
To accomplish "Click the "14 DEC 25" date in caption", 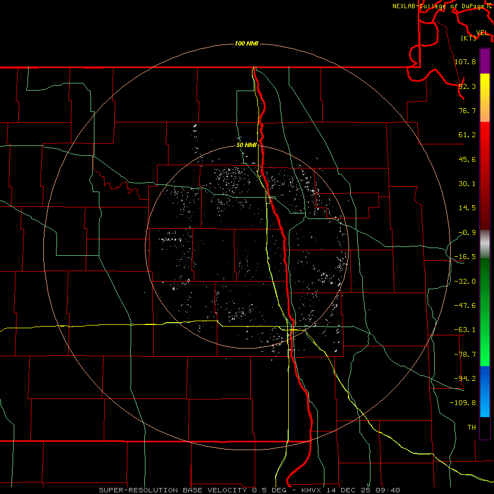I will tap(350, 490).
